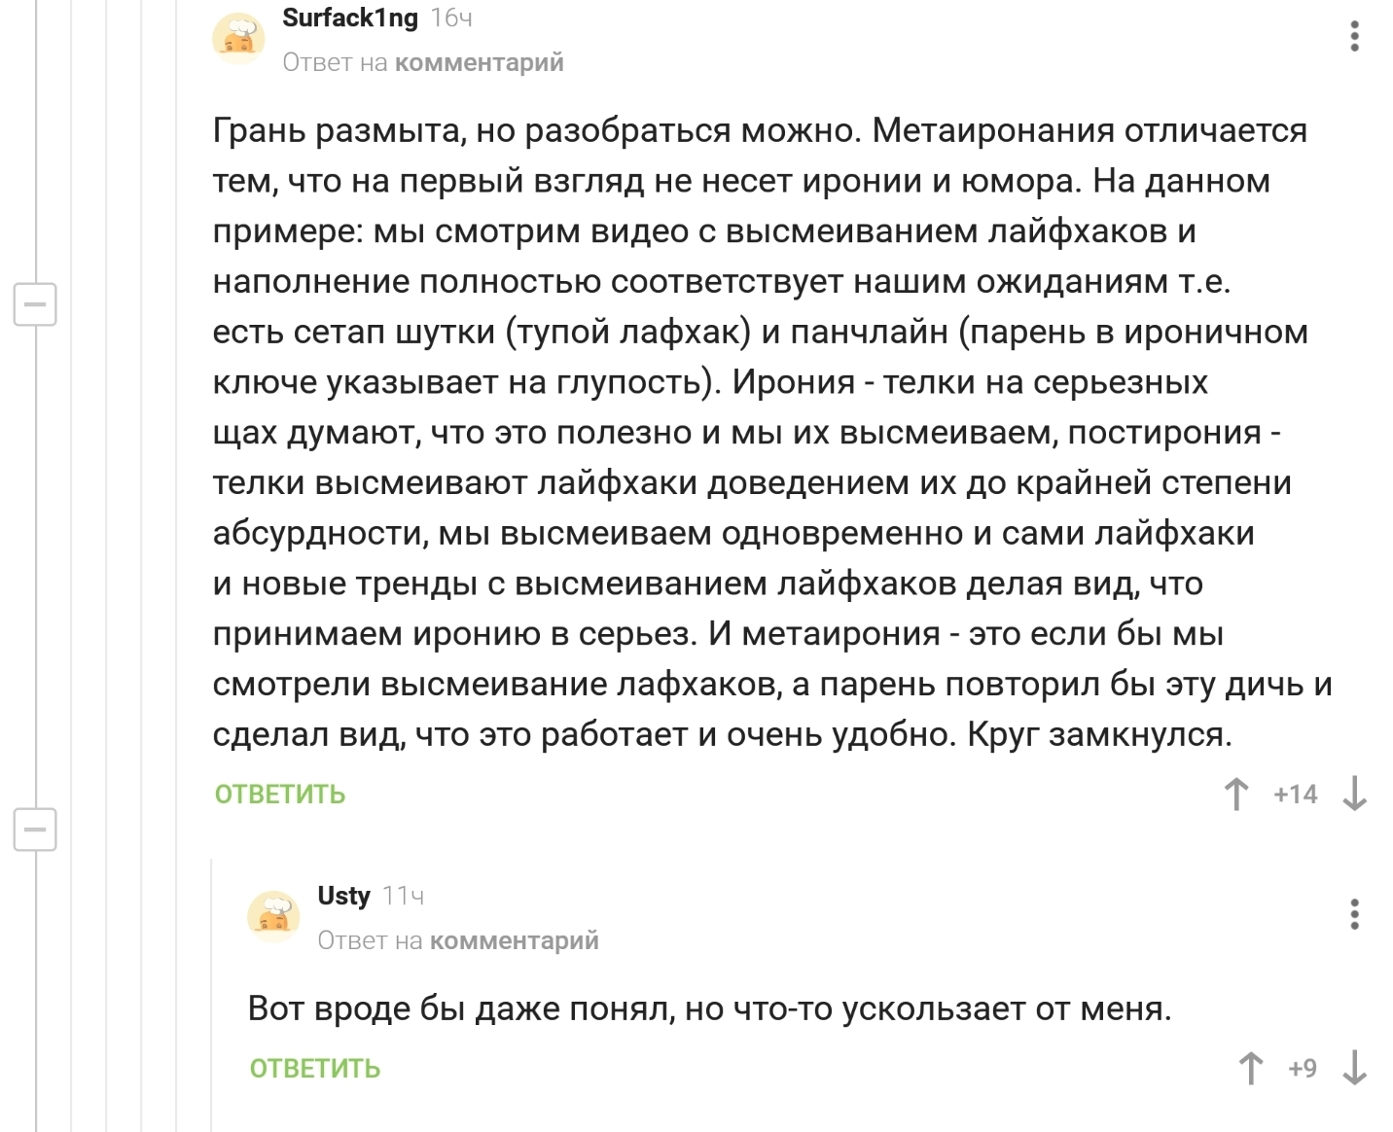Go to parent комментарий link above Surfack1ng's text

[480, 62]
